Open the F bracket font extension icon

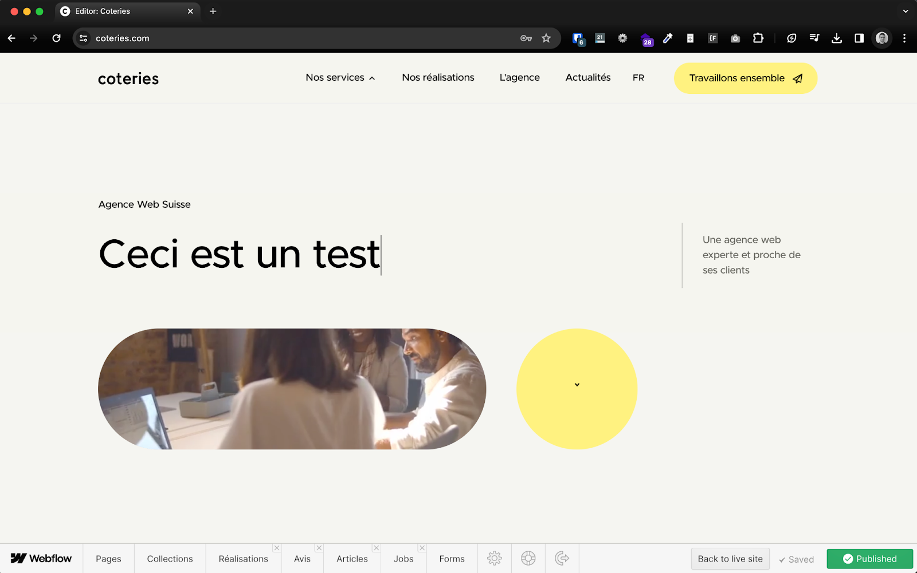pos(713,38)
